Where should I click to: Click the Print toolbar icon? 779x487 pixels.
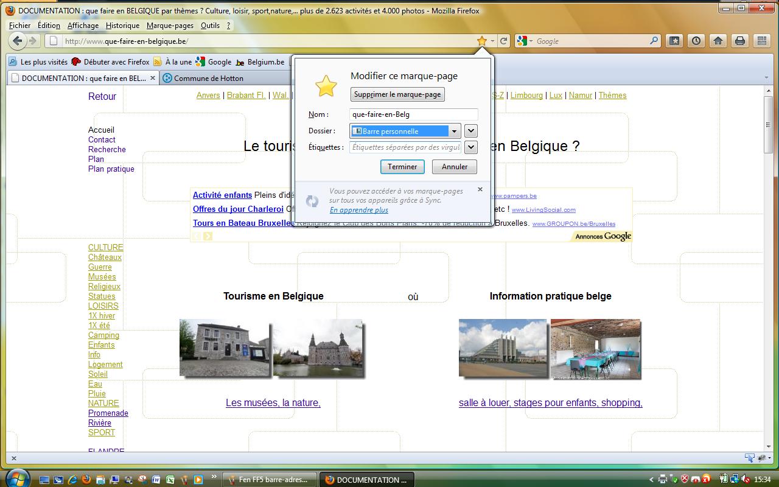tap(740, 41)
